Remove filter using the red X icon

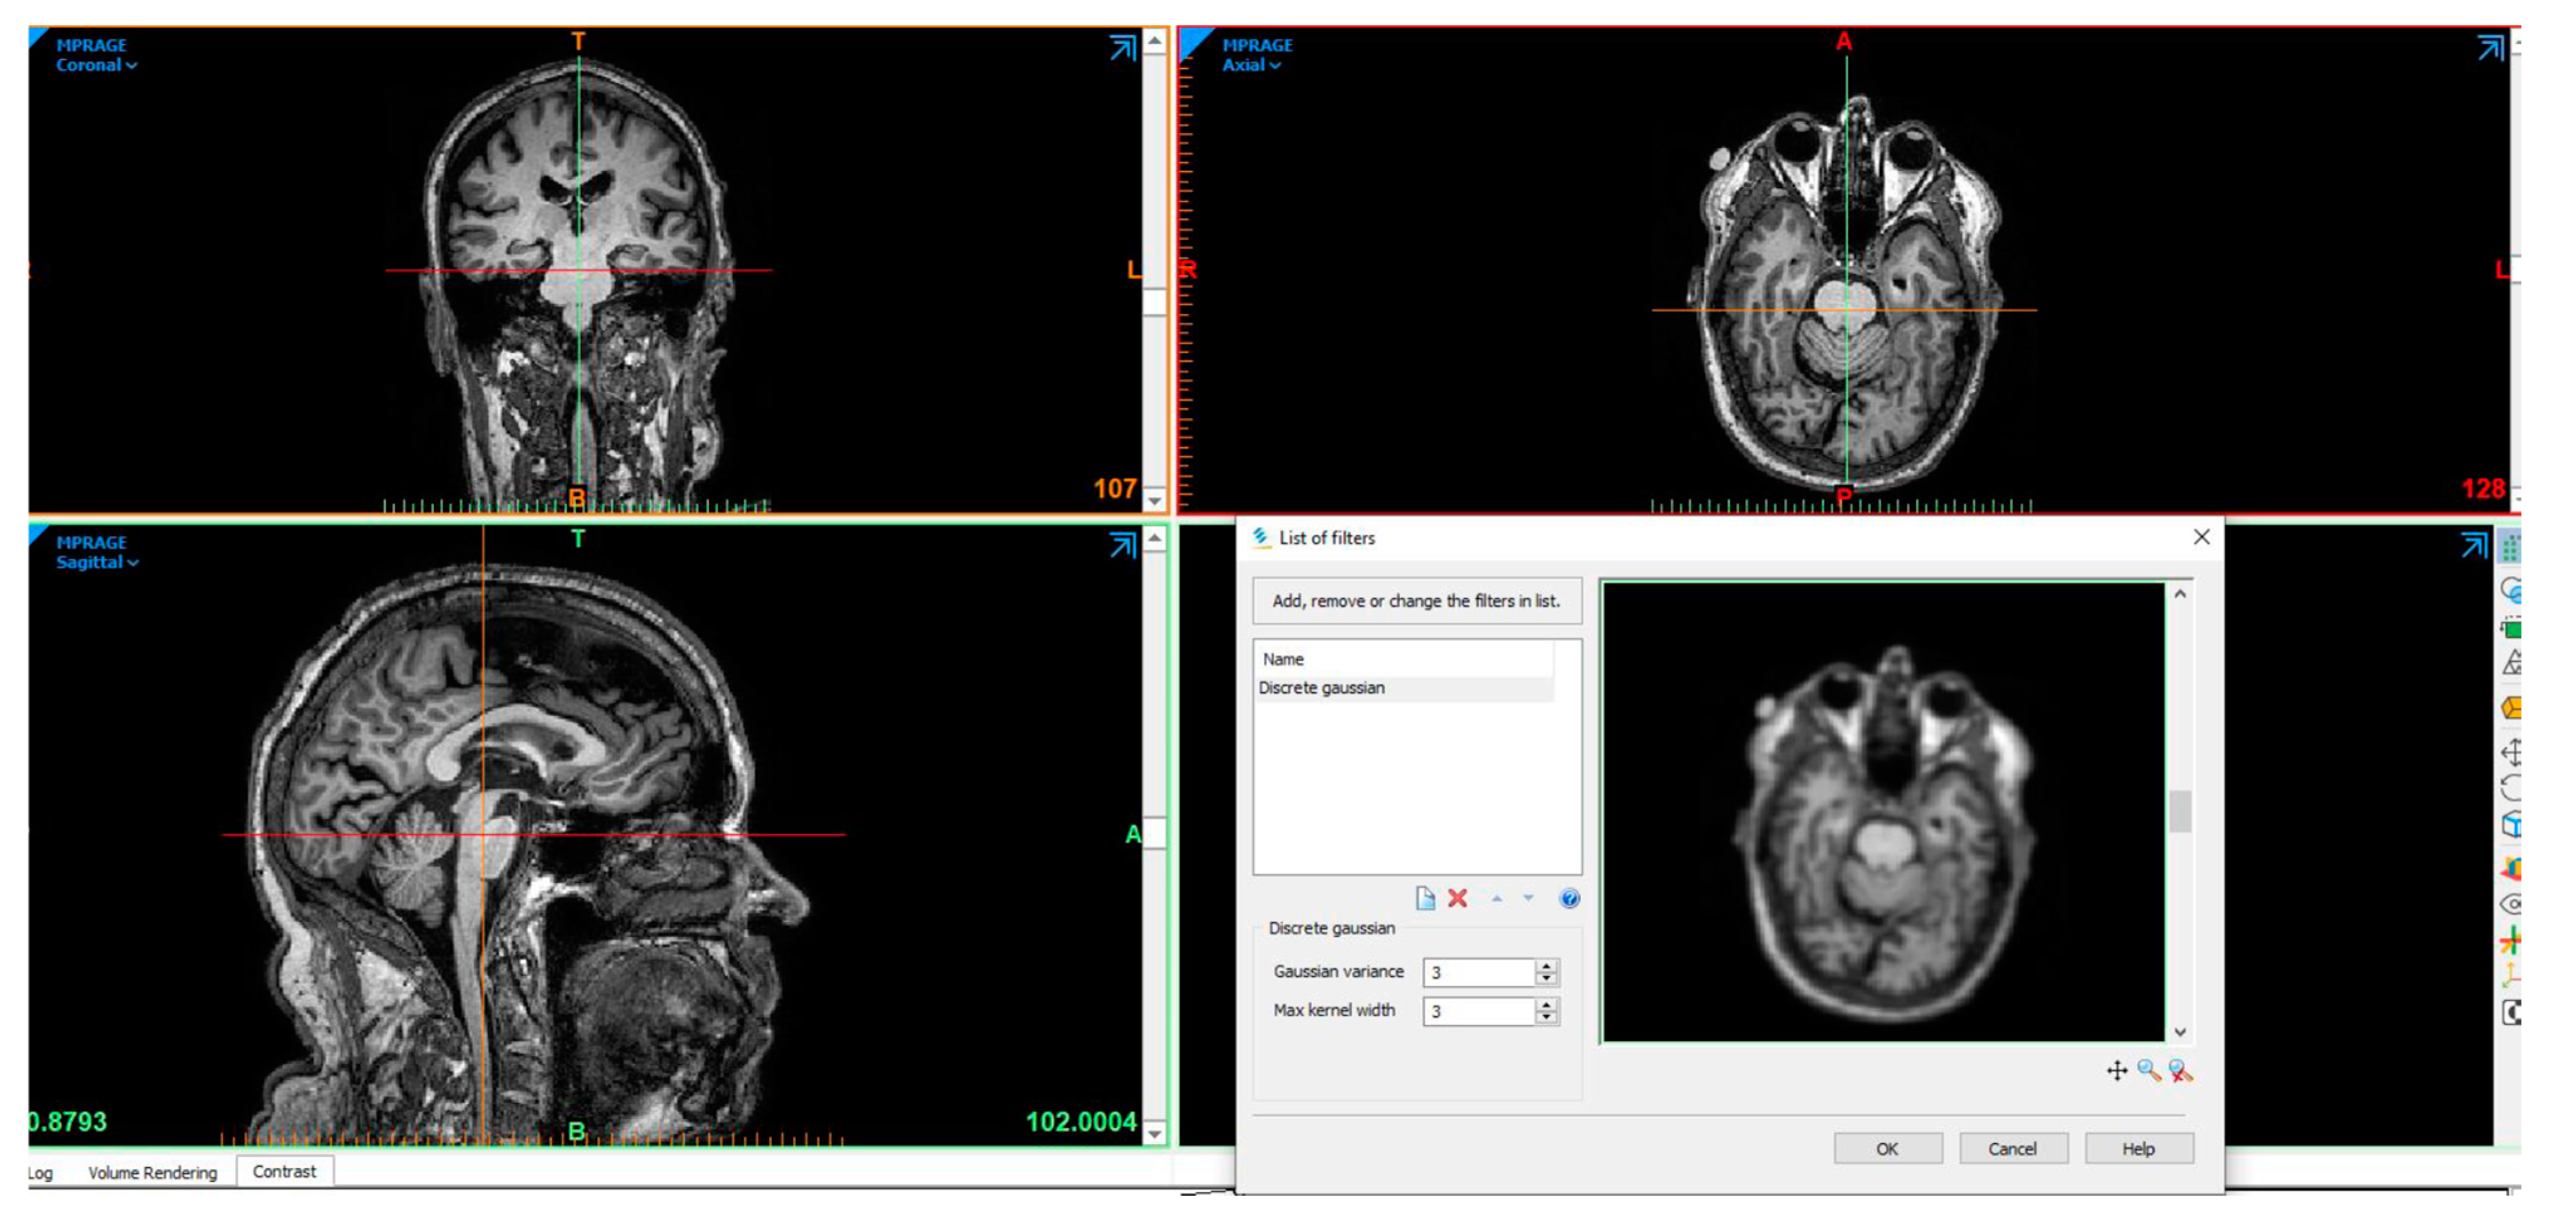click(x=1458, y=898)
